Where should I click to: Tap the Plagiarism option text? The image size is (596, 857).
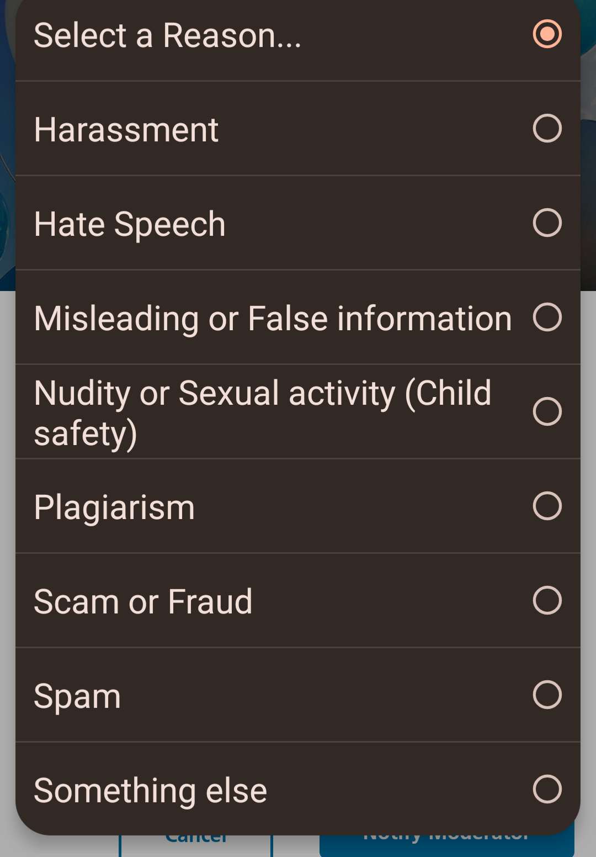(114, 507)
